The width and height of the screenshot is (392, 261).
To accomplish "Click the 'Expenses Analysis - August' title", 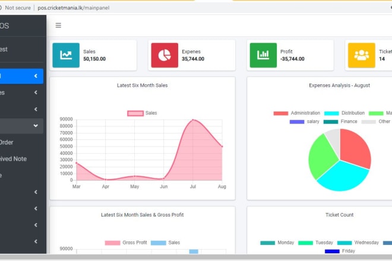I will click(339, 85).
